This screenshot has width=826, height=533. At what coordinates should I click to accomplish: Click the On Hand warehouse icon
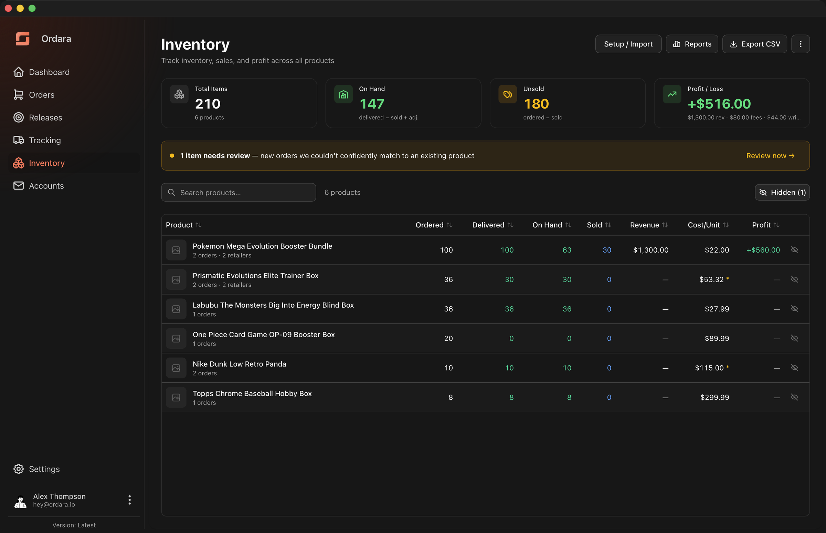pos(343,94)
